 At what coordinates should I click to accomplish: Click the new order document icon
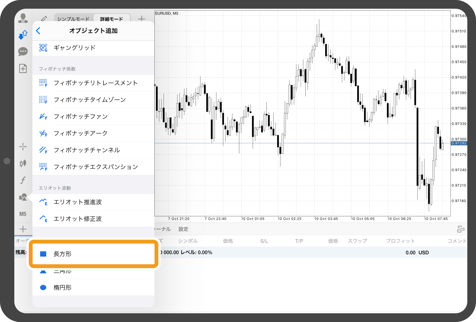(x=23, y=69)
